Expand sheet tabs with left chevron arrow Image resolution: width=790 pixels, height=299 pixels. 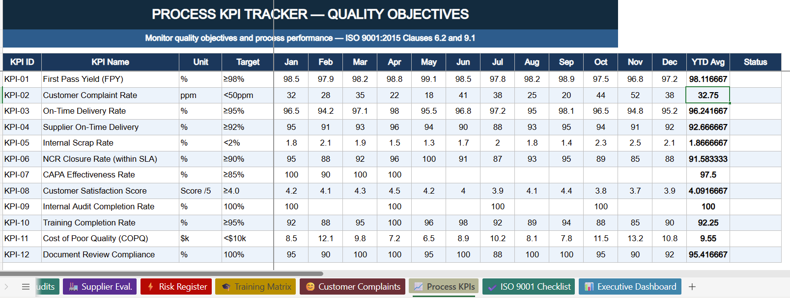click(6, 287)
